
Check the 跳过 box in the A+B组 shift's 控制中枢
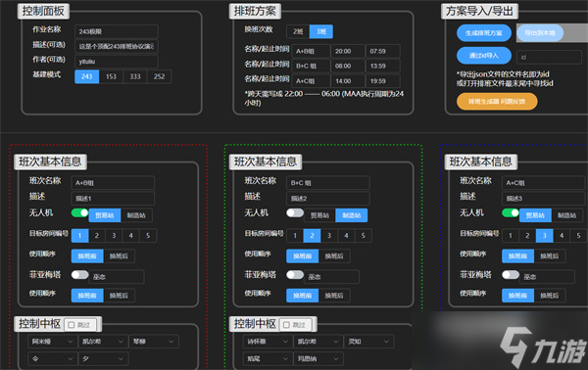(72, 325)
